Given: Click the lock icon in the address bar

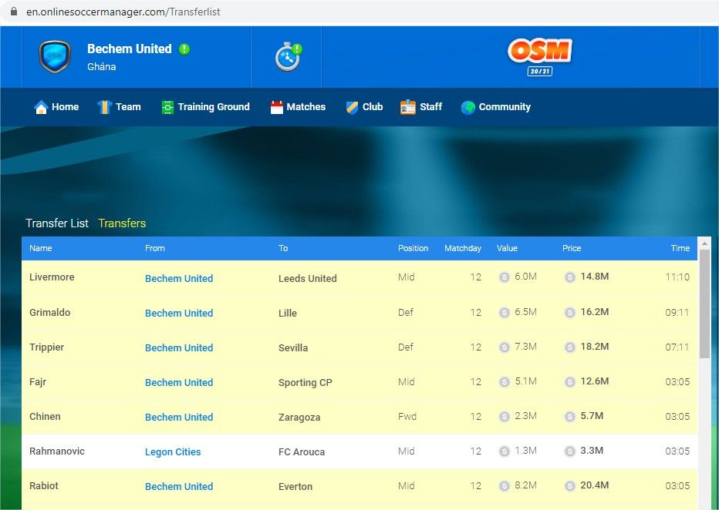Looking at the screenshot, I should [x=14, y=12].
